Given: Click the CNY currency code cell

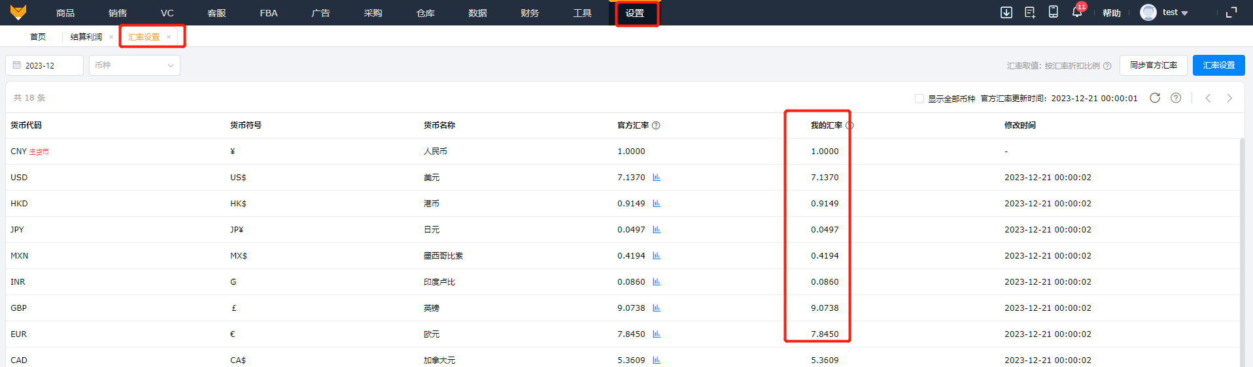Looking at the screenshot, I should click(x=18, y=152).
